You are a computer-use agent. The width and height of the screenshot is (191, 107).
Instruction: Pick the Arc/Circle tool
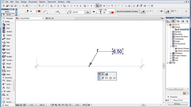click(x=7, y=102)
